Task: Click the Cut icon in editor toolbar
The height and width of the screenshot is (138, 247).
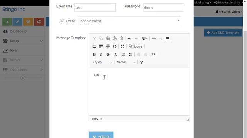Action: point(94,38)
